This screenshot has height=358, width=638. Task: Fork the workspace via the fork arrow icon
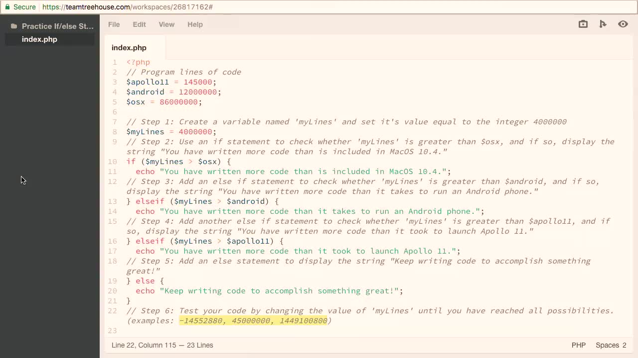coord(603,24)
